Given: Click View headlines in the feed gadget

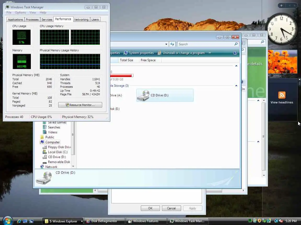Looking at the screenshot, I should click(x=282, y=102).
